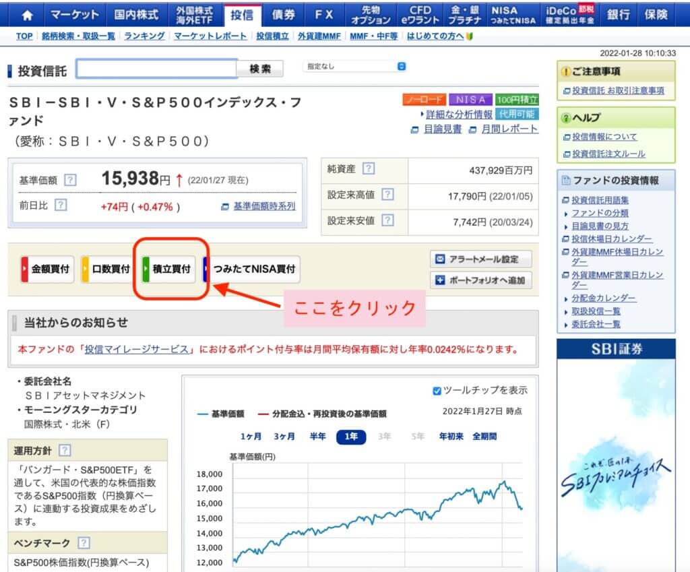The height and width of the screenshot is (572, 690).
Task: Click ポートフォリオへ追加 button
Action: point(481,280)
